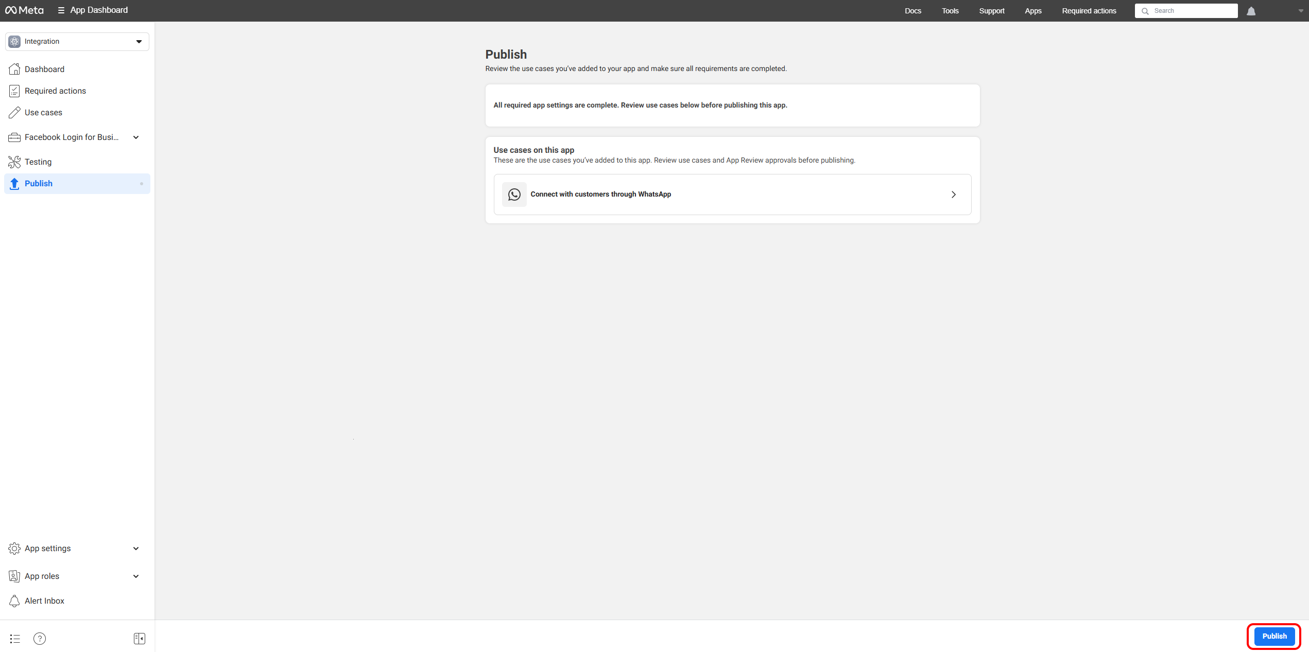The width and height of the screenshot is (1309, 652).
Task: Click the Alert Inbox bell icon
Action: coord(14,601)
